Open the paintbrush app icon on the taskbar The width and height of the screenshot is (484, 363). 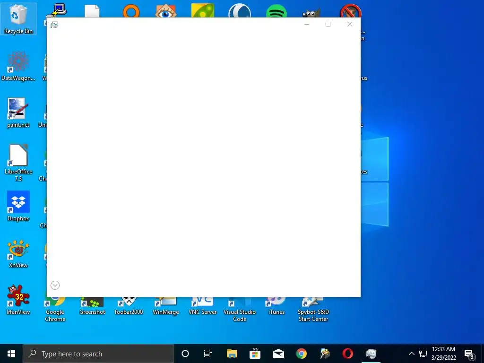324,354
